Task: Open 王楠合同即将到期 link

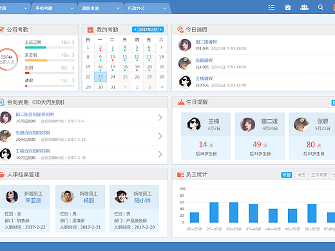Action: point(33,151)
